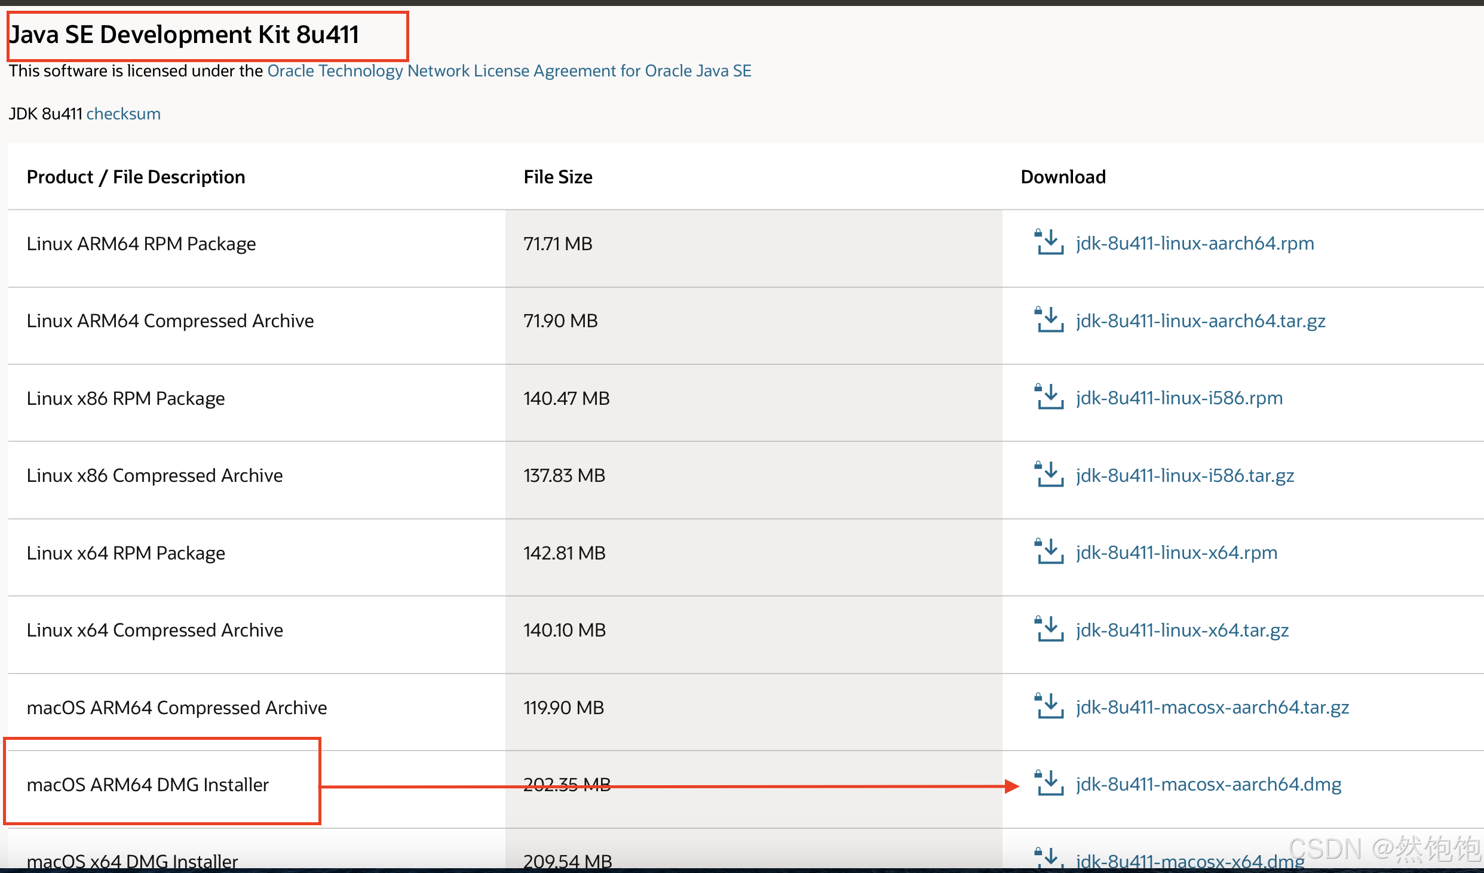Click download icon for jdk-8u411-linux-x64.tar.gz
The width and height of the screenshot is (1484, 873).
point(1048,629)
